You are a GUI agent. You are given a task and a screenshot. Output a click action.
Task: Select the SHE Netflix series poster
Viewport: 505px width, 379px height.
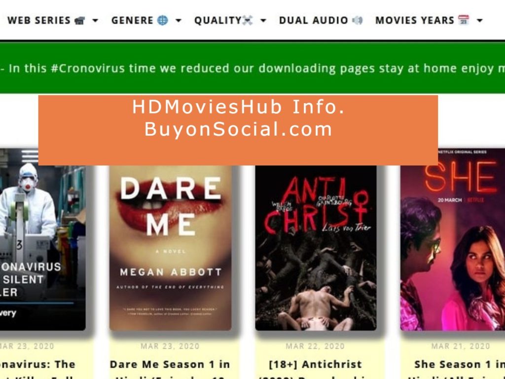(x=453, y=239)
